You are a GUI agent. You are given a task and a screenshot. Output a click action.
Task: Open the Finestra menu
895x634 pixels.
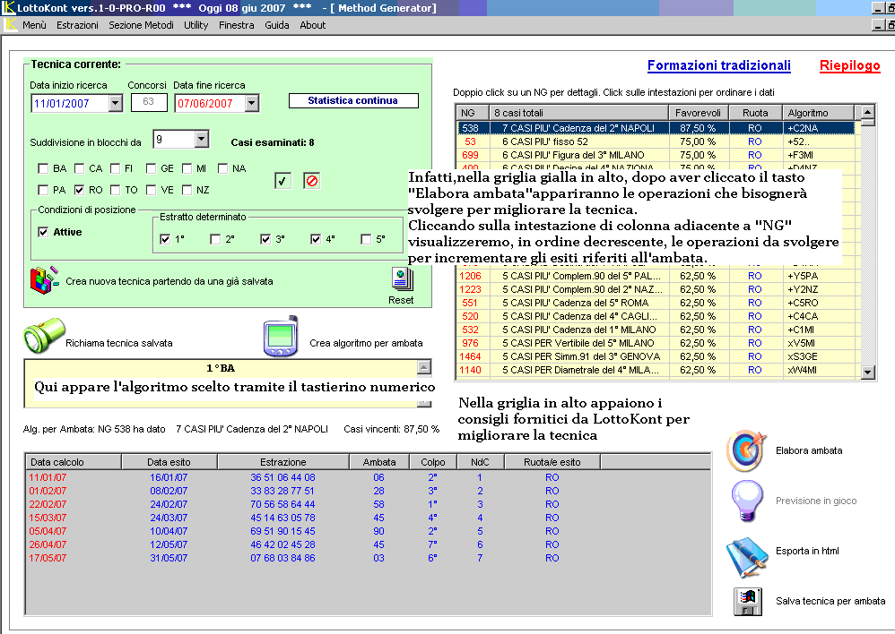pyautogui.click(x=237, y=25)
